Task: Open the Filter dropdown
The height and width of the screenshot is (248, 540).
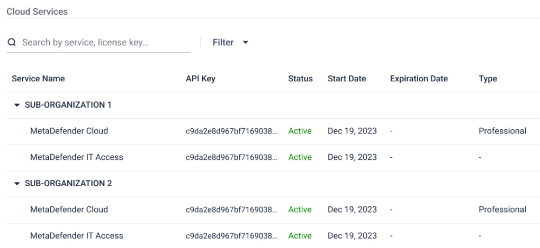Action: [230, 42]
